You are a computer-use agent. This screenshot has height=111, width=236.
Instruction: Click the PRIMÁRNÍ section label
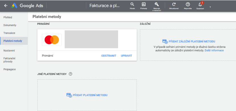pos(43,24)
